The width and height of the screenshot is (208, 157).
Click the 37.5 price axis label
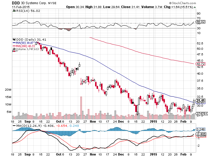point(200,81)
